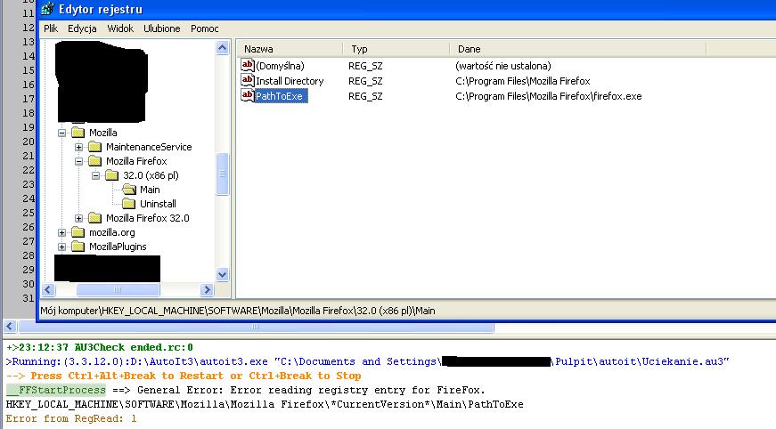Select the Mozilla folder icon

(x=78, y=133)
